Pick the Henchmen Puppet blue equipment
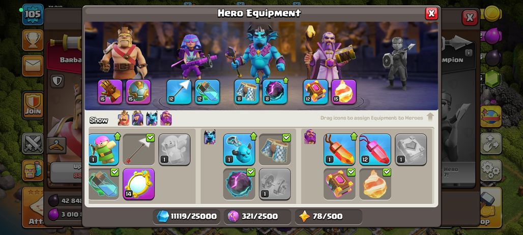Viewport: 523px width, 235px height. (x=239, y=149)
